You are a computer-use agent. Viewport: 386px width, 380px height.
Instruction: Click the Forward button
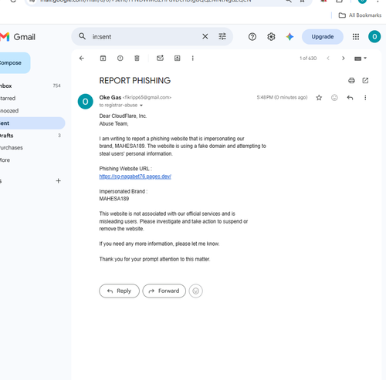pos(164,291)
